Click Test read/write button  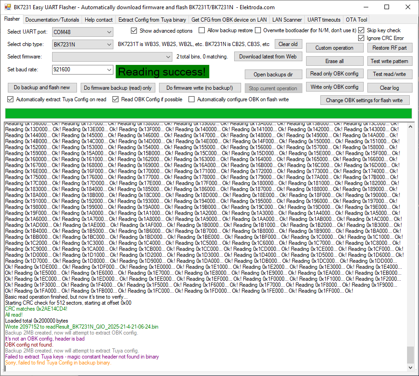point(389,74)
